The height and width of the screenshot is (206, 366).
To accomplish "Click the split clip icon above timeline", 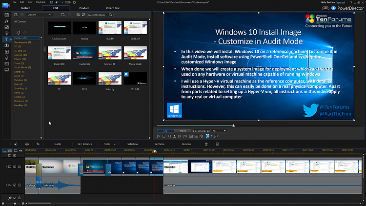I will (27, 144).
